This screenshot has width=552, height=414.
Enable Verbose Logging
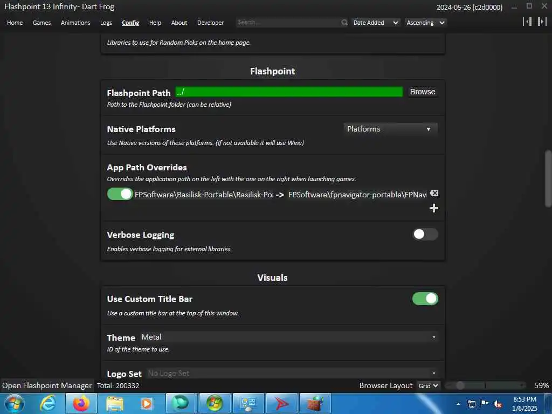[x=425, y=234]
